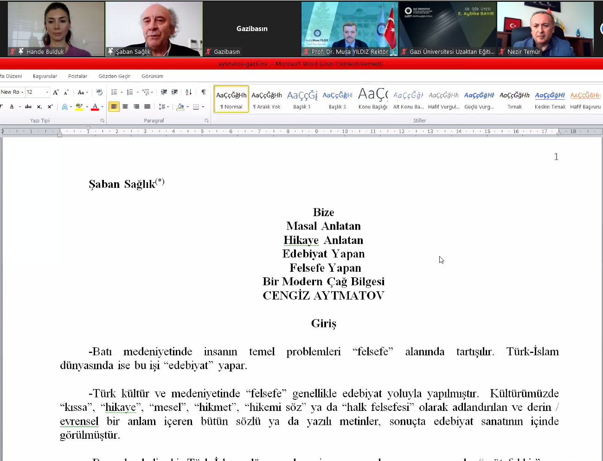Expand the borders dropdown arrow
This screenshot has width=603, height=461.
click(x=203, y=107)
